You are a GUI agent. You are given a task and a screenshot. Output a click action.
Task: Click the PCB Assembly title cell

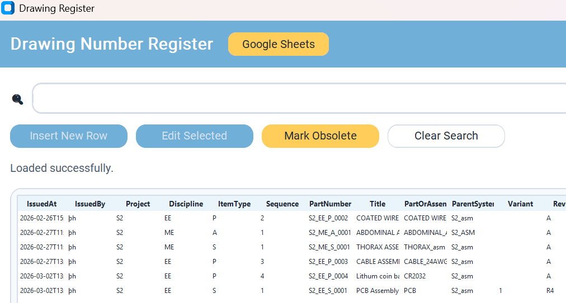point(377,291)
